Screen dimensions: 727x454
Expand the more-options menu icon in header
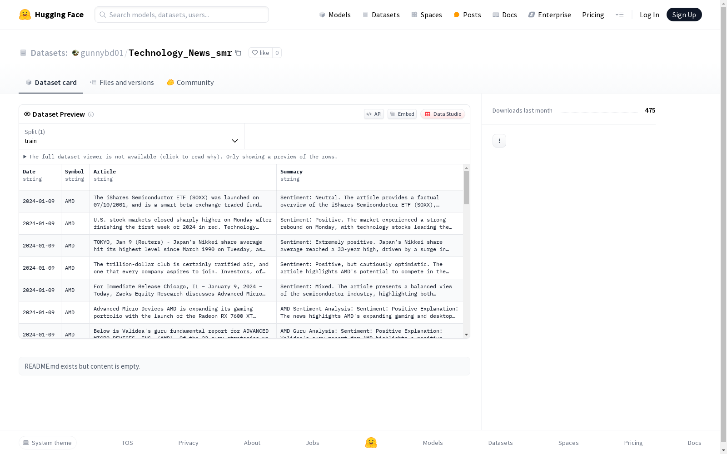[x=619, y=15]
